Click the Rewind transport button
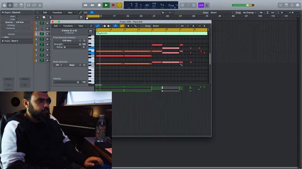 (x=85, y=5)
